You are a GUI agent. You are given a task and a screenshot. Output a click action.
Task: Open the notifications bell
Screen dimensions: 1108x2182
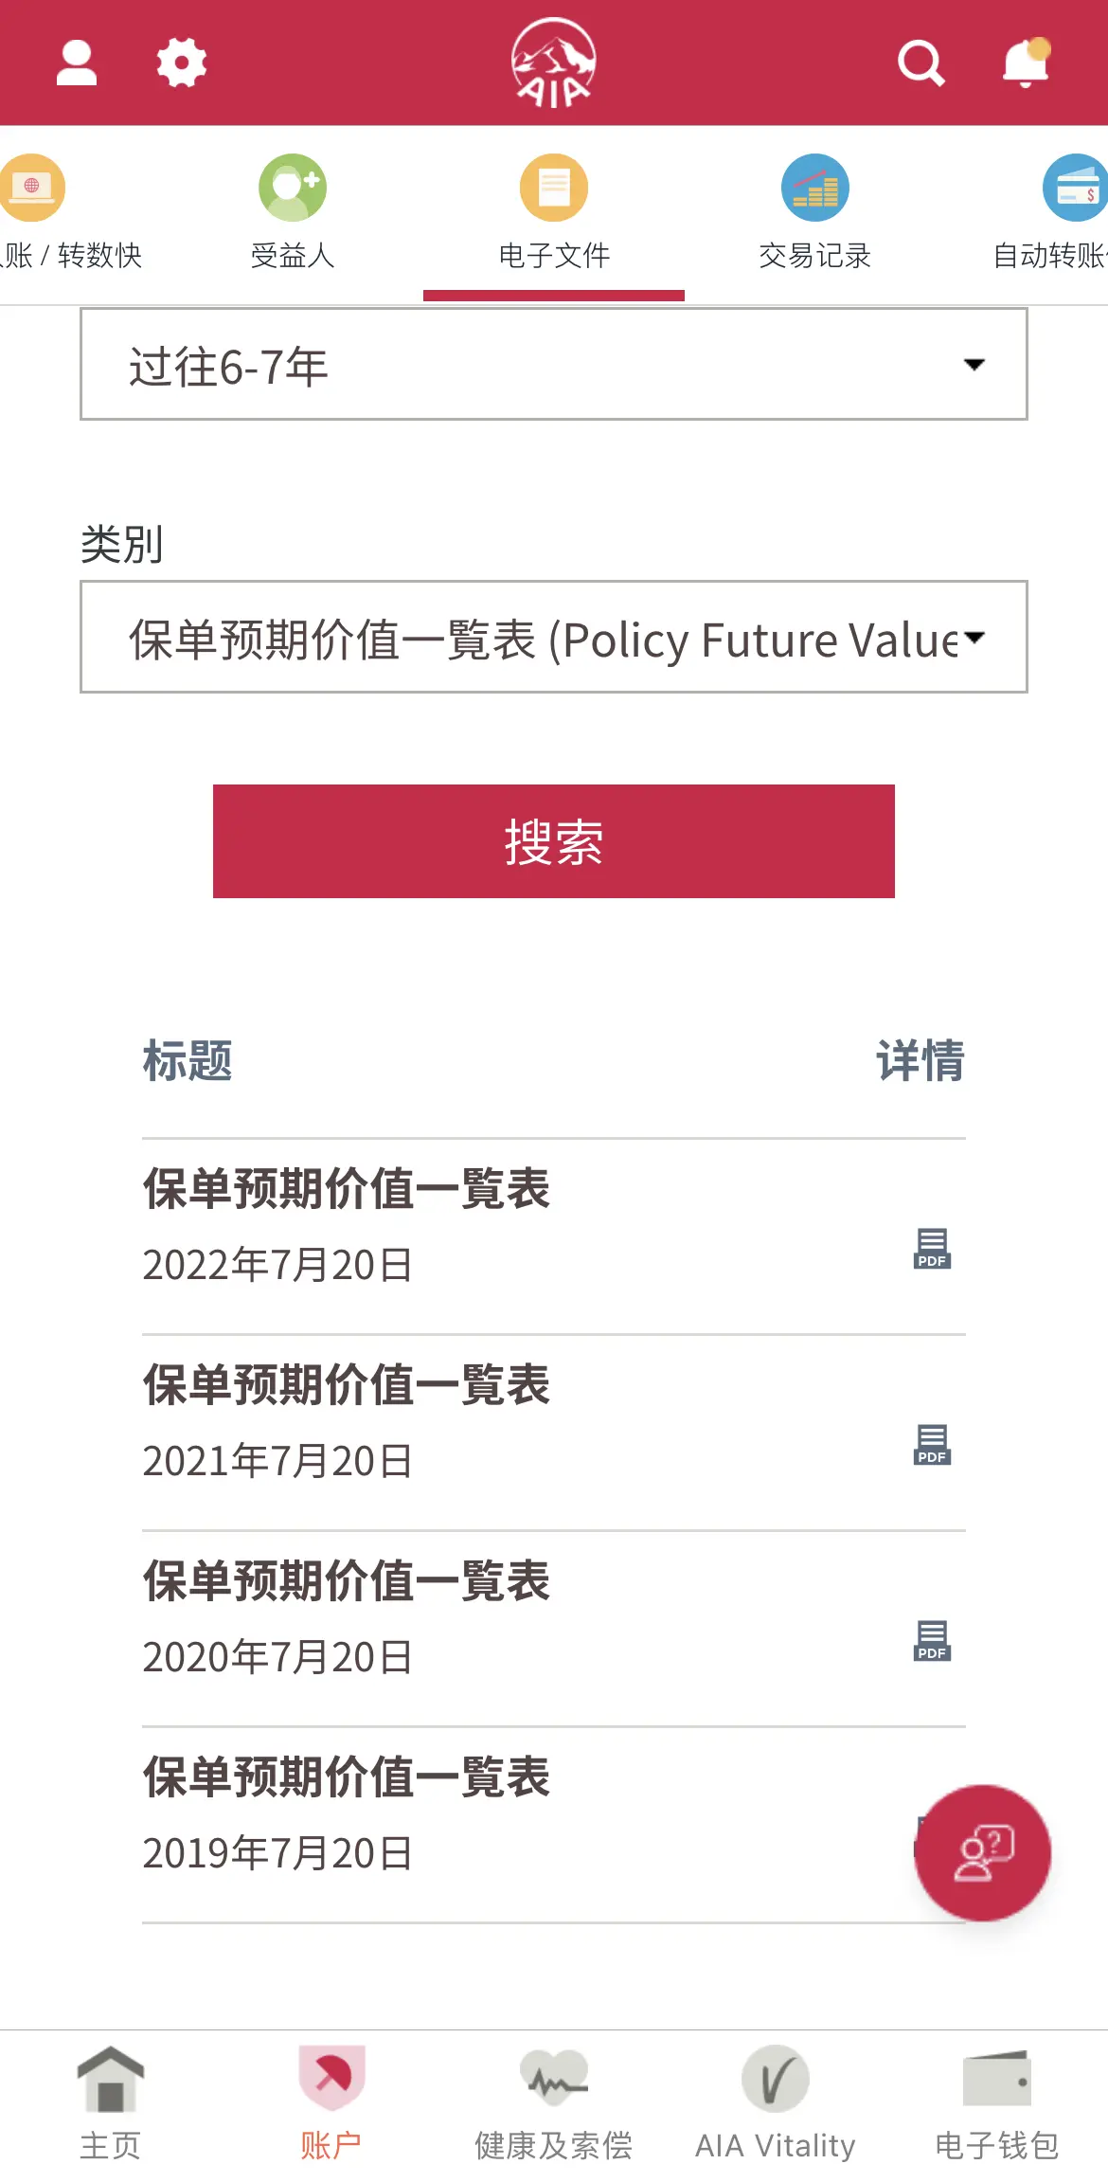[1026, 63]
